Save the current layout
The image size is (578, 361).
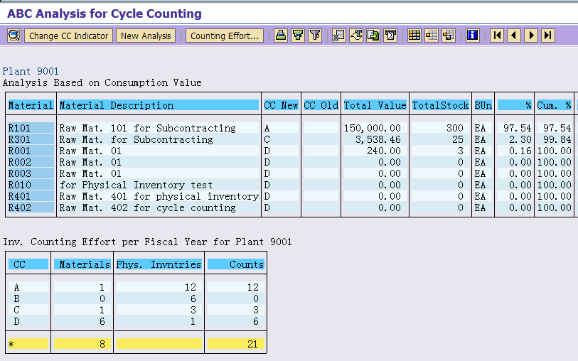[x=449, y=36]
